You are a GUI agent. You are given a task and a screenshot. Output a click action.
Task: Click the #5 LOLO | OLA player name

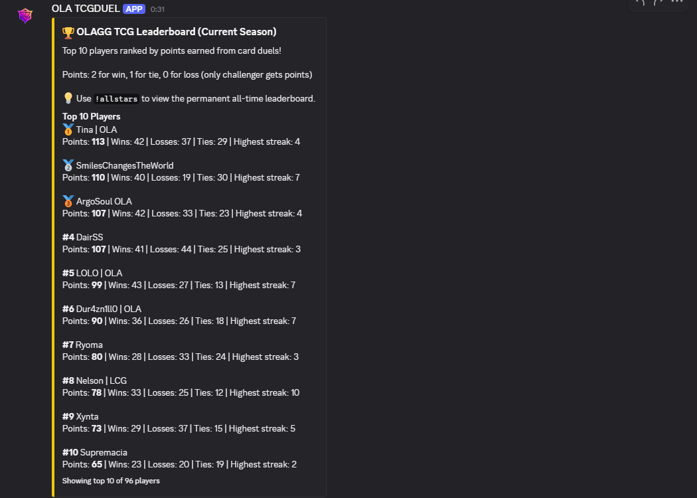pyautogui.click(x=99, y=273)
